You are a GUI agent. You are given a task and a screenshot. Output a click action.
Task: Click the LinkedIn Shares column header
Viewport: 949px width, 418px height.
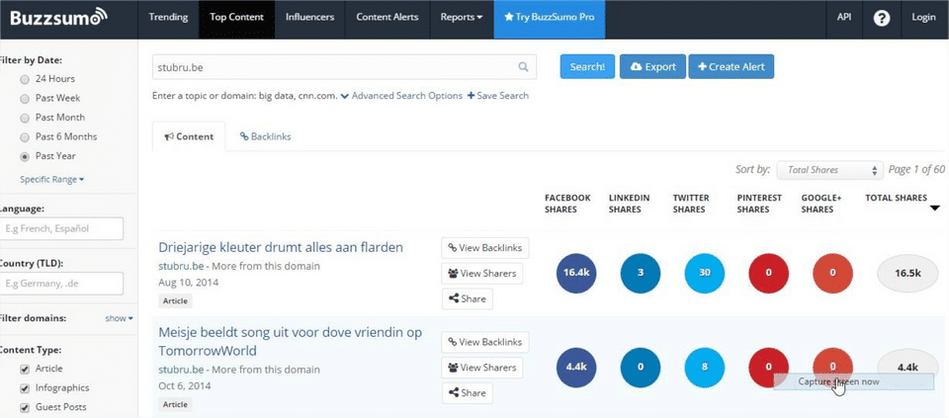pyautogui.click(x=630, y=204)
